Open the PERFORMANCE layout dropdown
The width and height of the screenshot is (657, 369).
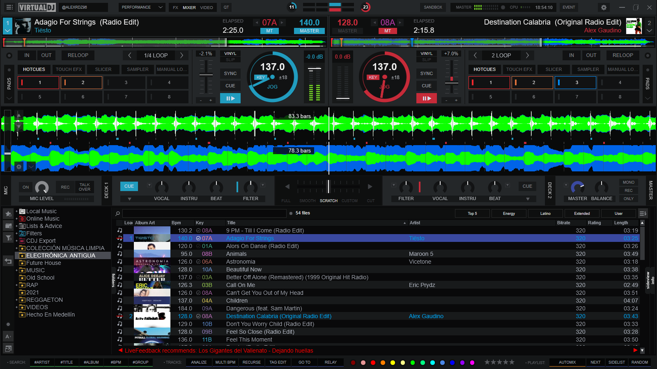(142, 7)
